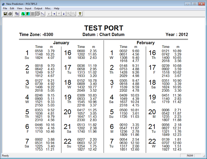Select the tide curve graph icon

(43, 14)
